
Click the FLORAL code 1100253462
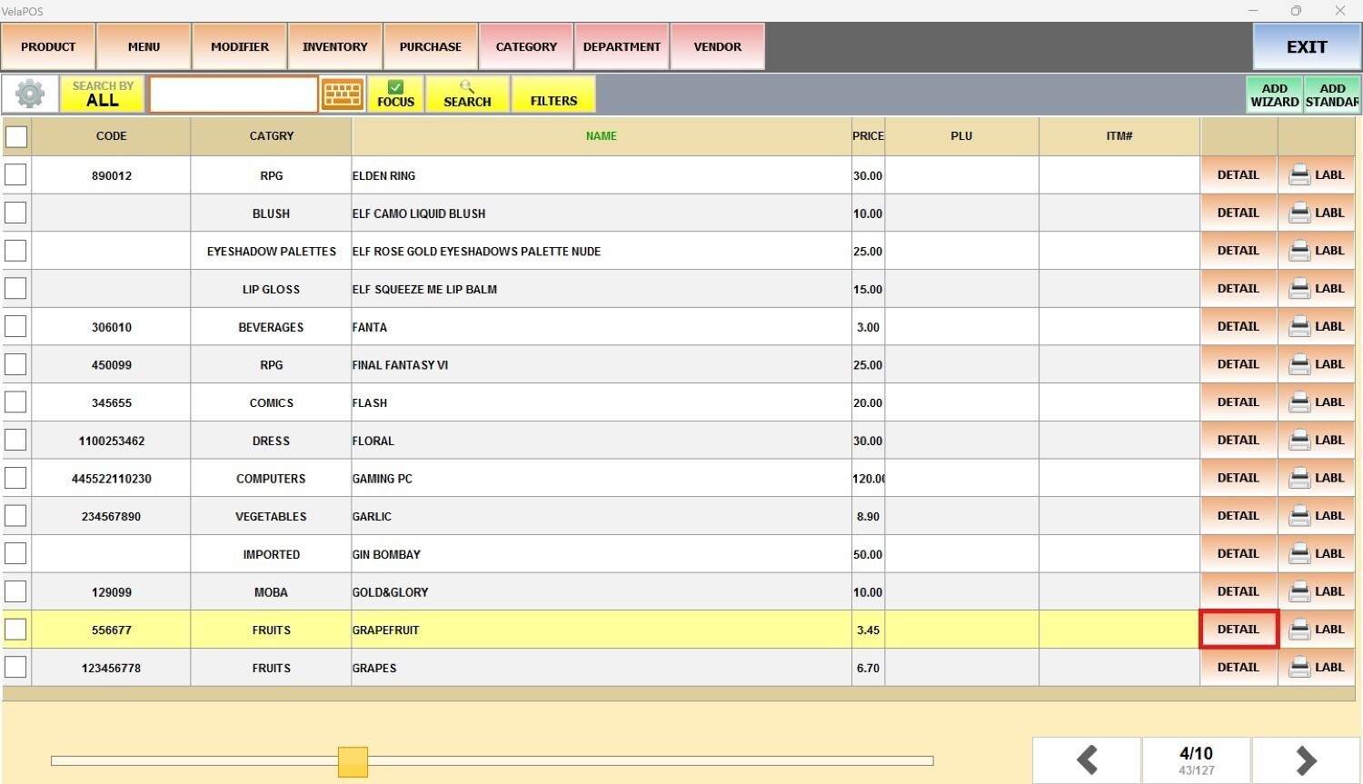[x=112, y=441]
